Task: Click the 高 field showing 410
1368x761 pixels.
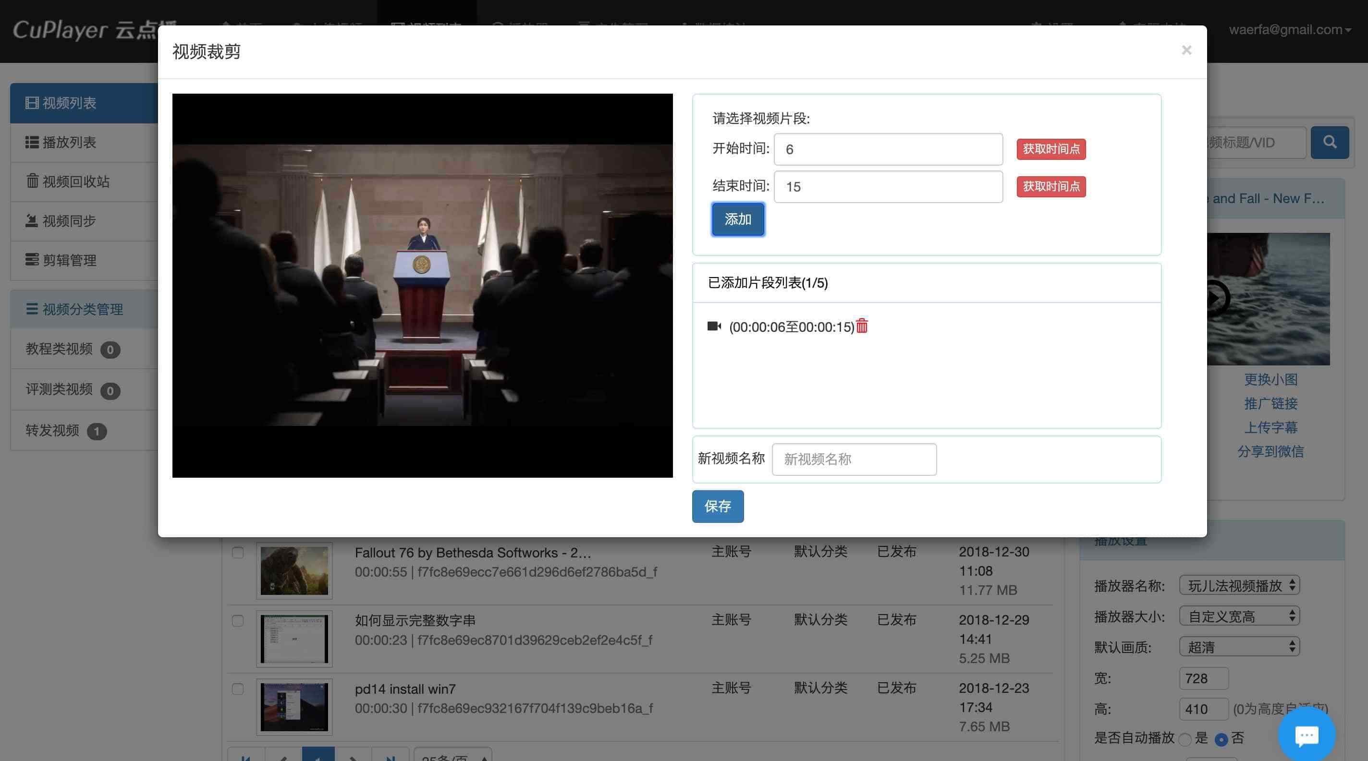Action: pos(1203,709)
